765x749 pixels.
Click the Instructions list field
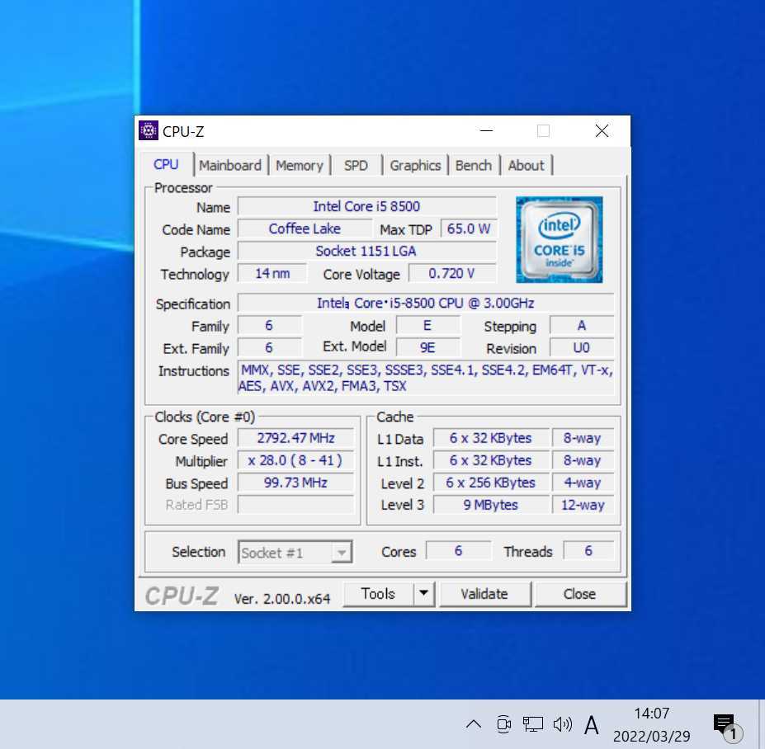tap(426, 378)
